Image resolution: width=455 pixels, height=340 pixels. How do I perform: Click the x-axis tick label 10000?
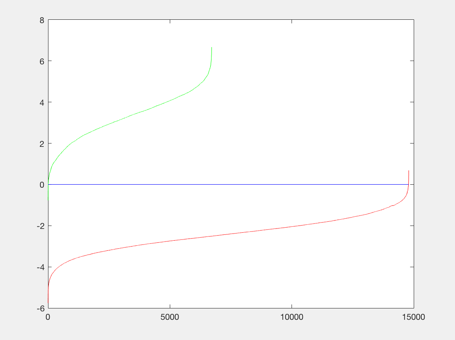292,316
